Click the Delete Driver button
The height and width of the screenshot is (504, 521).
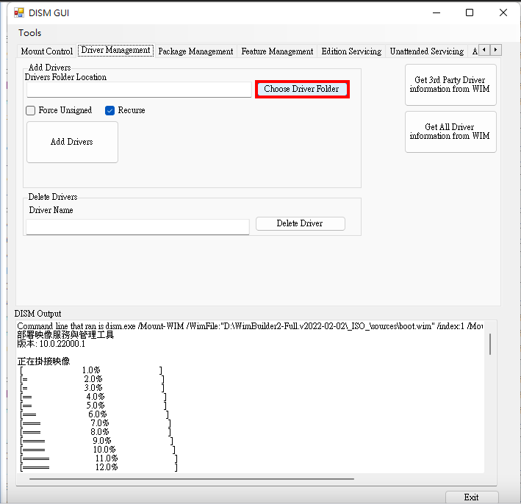pyautogui.click(x=300, y=223)
